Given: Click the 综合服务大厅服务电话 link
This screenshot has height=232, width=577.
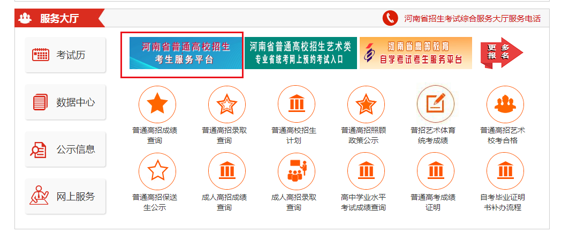Looking at the screenshot, I should [472, 19].
